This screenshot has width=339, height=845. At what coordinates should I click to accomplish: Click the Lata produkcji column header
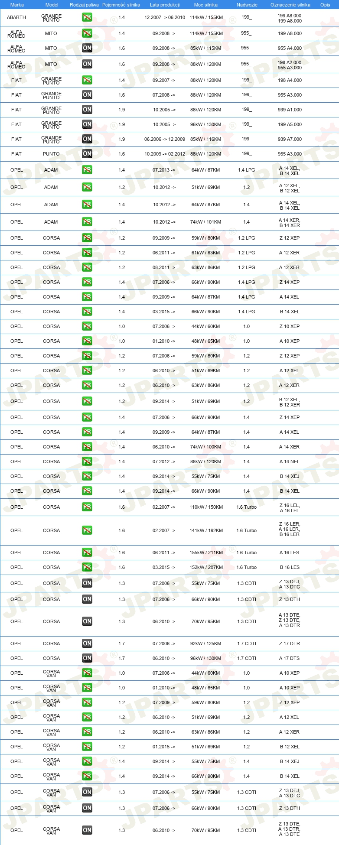coord(165,5)
